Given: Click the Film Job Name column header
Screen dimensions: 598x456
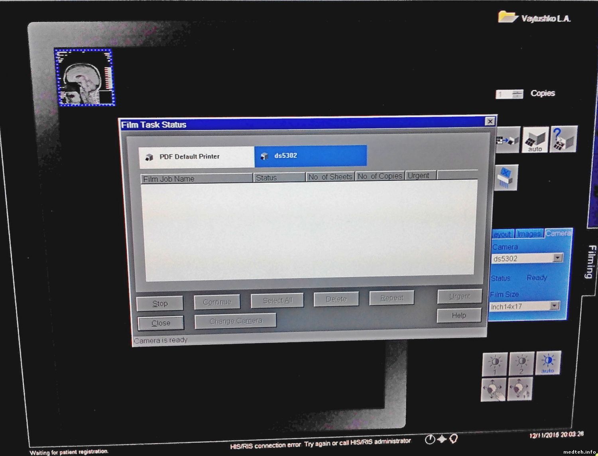Looking at the screenshot, I should tap(197, 179).
